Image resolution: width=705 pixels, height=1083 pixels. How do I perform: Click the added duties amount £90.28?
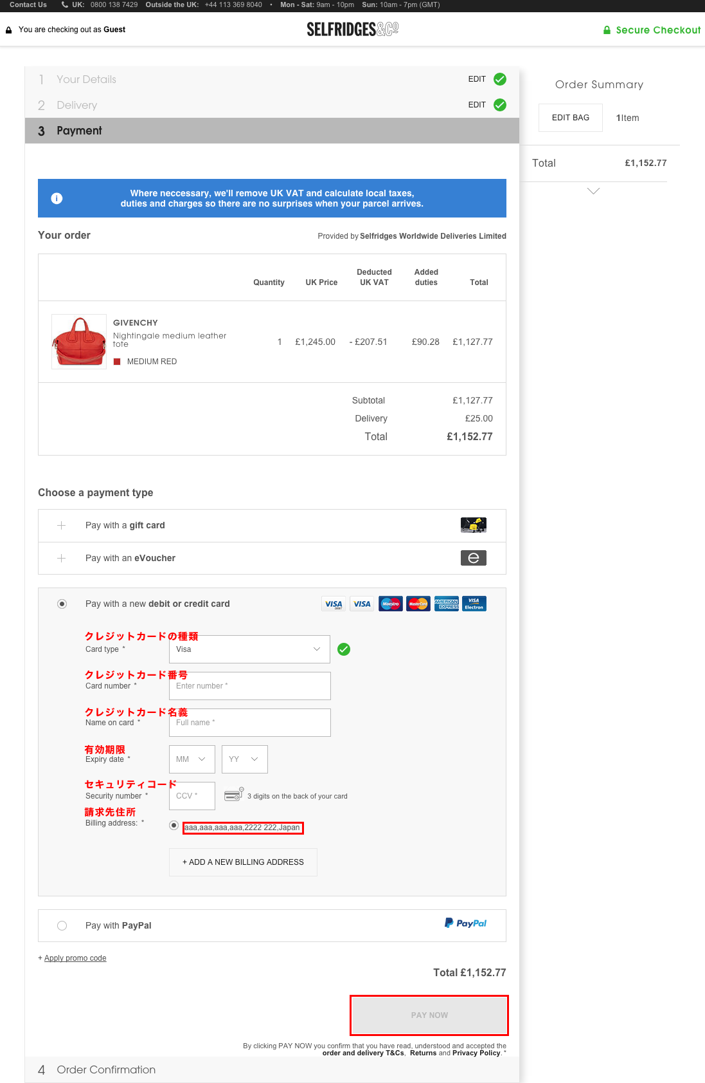425,342
